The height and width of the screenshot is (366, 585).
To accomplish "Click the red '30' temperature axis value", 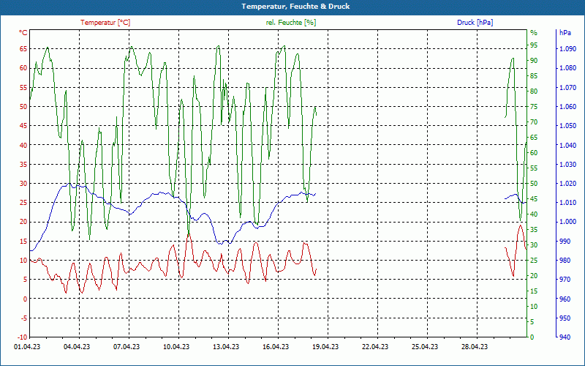I will (x=23, y=184).
